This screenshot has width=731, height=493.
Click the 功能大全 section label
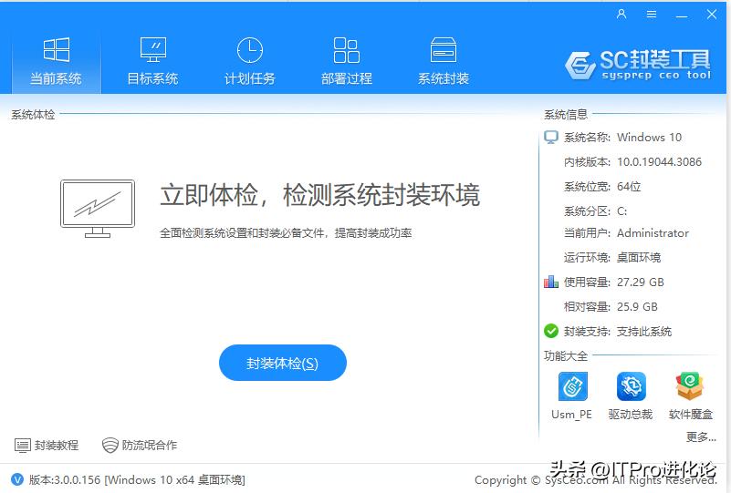pos(566,356)
